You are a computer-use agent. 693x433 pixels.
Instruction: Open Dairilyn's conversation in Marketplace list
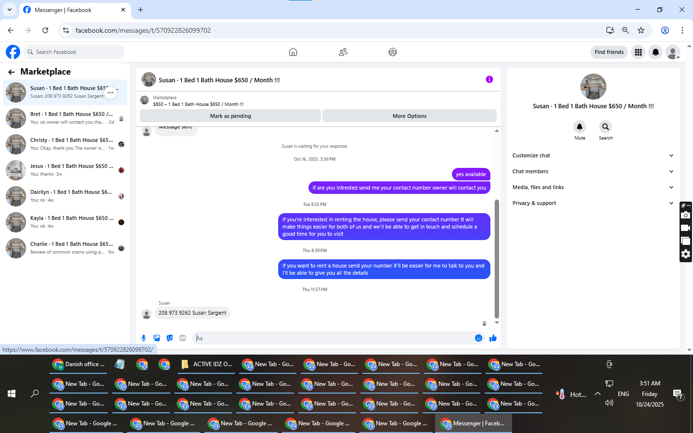pyautogui.click(x=65, y=196)
